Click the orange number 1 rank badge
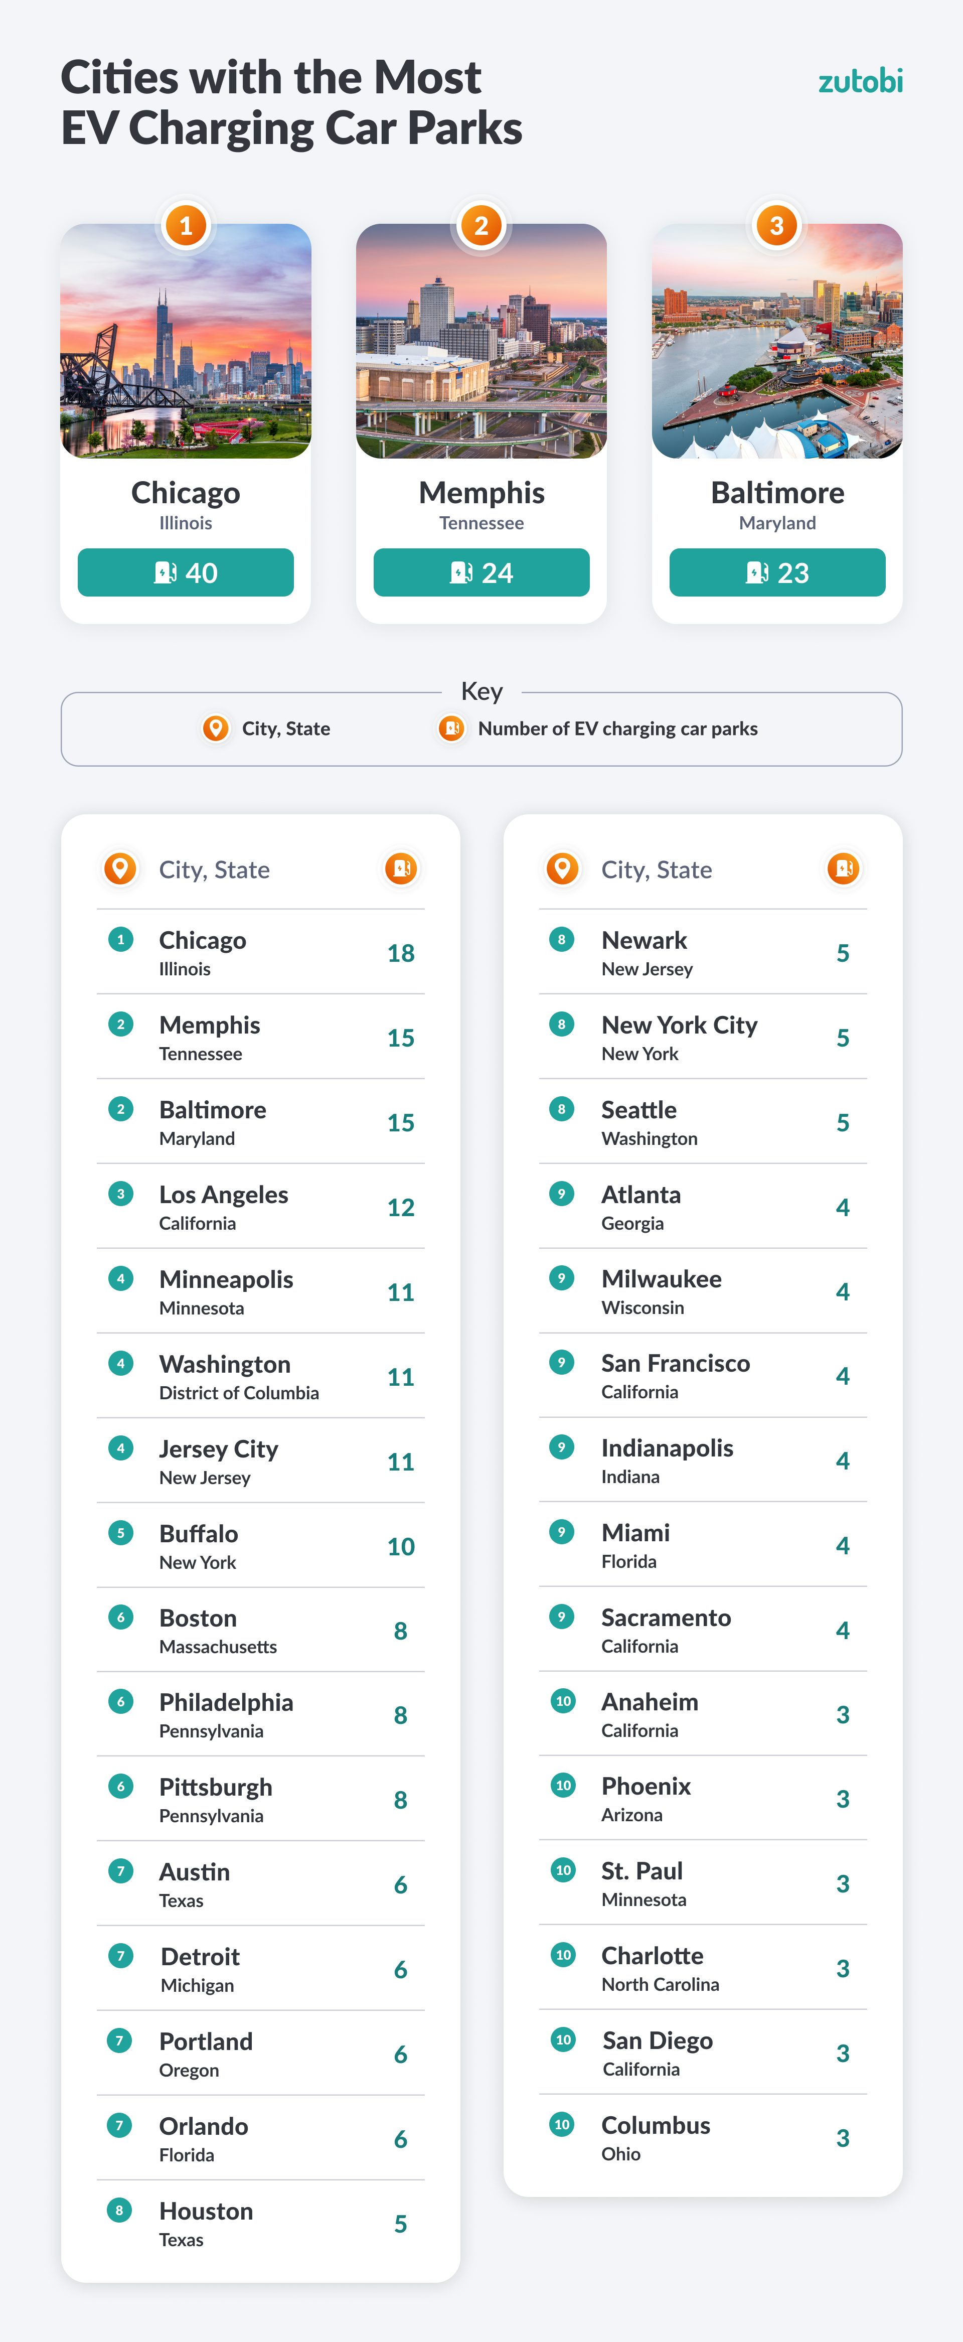The width and height of the screenshot is (963, 2342). [x=186, y=225]
